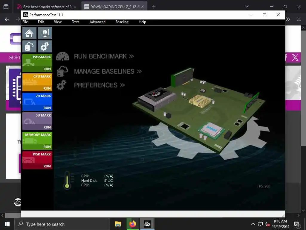Click the FPS: 900 counter text

pyautogui.click(x=264, y=186)
